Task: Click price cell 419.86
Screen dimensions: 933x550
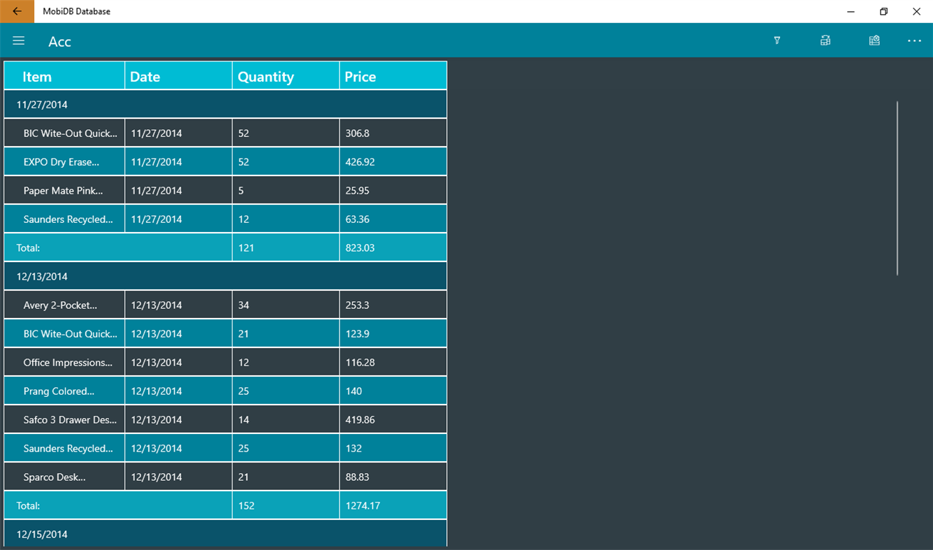Action: pos(393,420)
